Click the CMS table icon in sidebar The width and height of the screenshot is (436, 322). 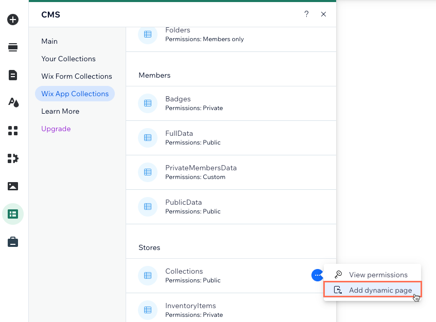[13, 214]
